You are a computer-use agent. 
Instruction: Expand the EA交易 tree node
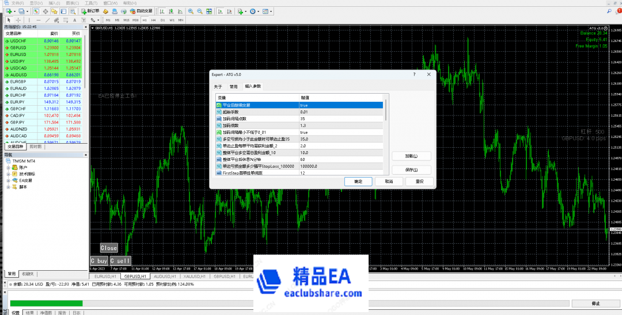8,180
